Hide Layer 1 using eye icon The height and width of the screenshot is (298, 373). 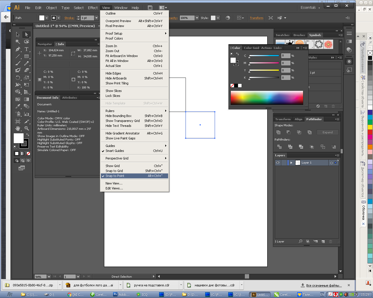[278, 163]
